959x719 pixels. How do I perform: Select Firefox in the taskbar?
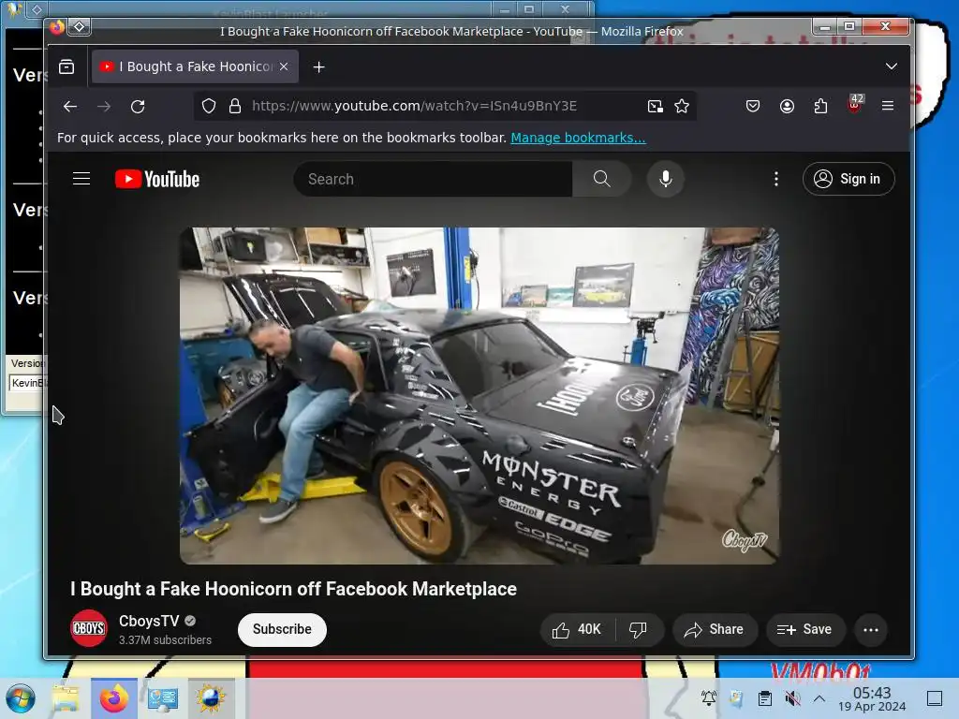click(114, 698)
